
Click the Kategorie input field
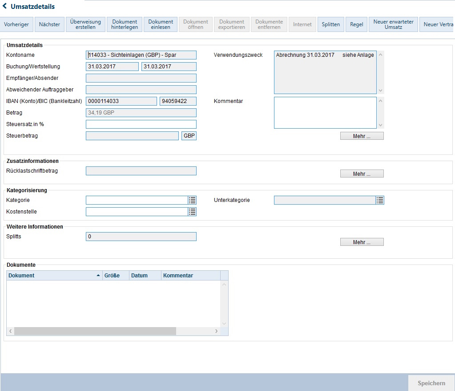[x=137, y=200]
